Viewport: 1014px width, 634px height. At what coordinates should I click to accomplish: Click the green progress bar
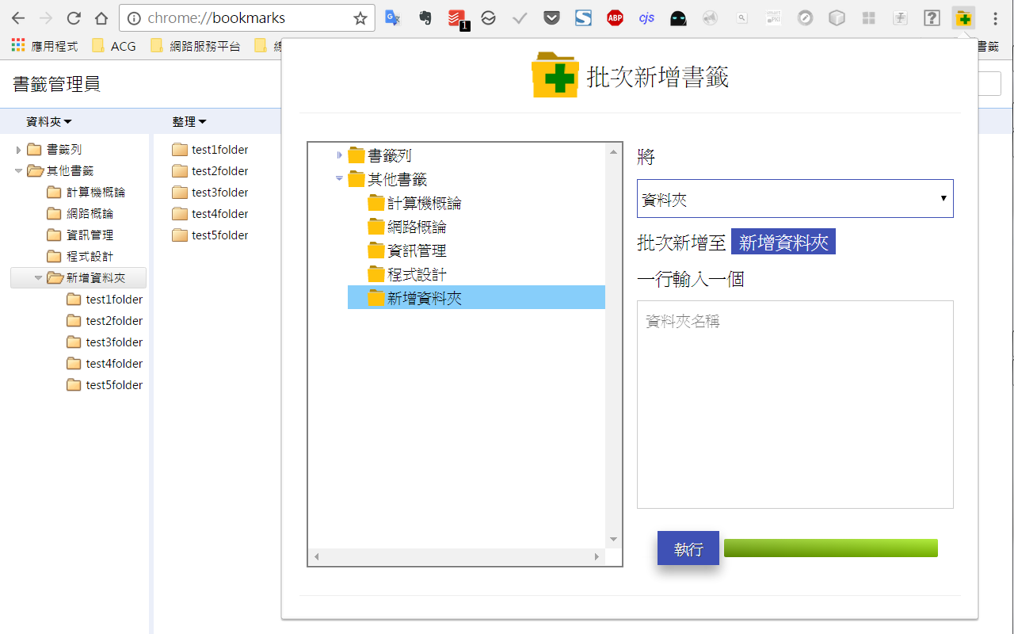click(831, 548)
